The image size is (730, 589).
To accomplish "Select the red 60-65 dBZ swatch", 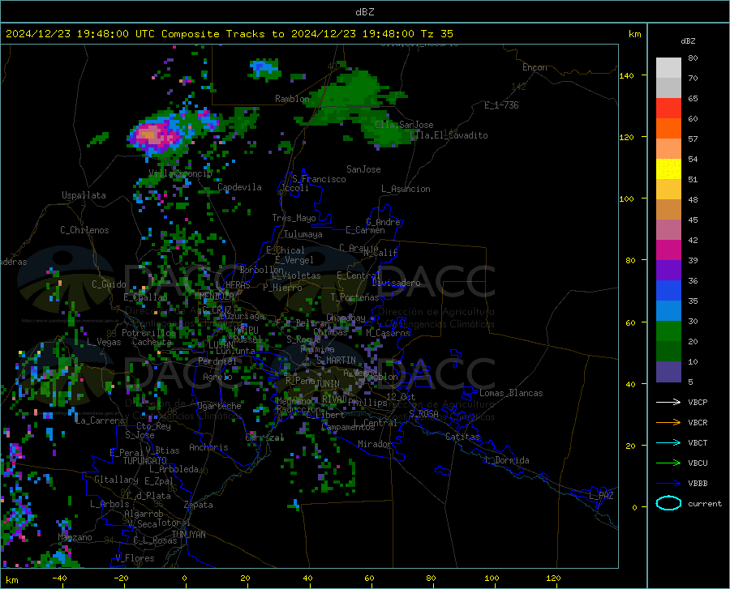I will (668, 109).
